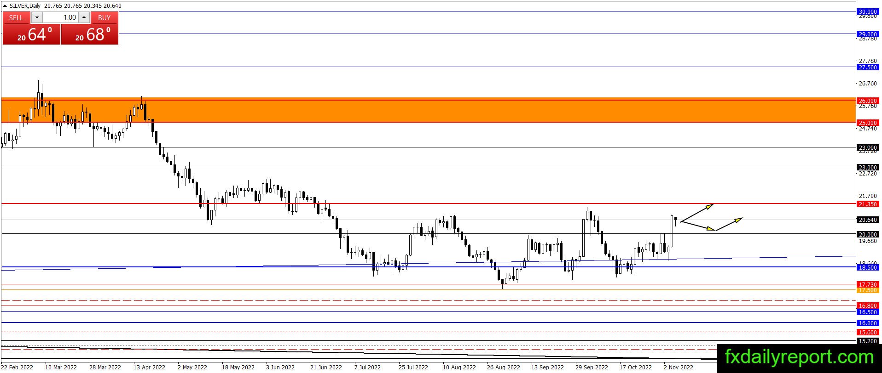Click the black 20.000 price label
Screen dimensions: 882x373
[868, 234]
